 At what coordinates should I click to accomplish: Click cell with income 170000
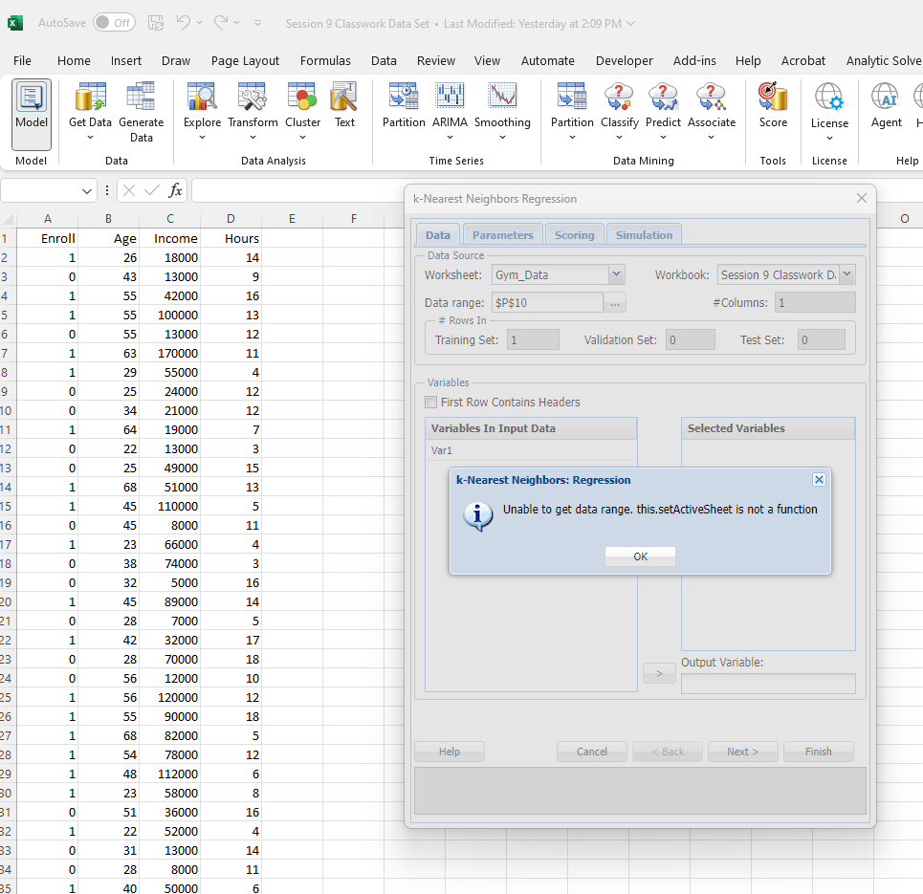coord(170,353)
